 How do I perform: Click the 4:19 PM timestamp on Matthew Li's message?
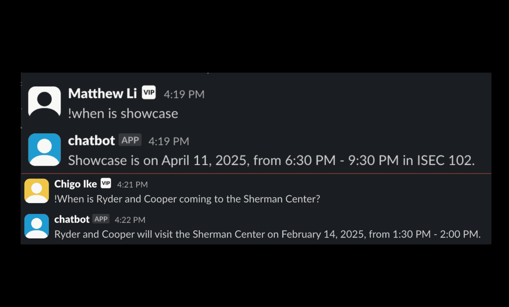coord(184,94)
